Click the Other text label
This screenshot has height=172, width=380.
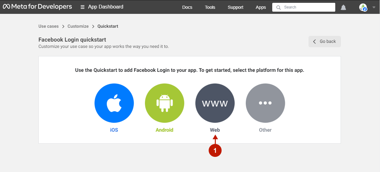265,130
